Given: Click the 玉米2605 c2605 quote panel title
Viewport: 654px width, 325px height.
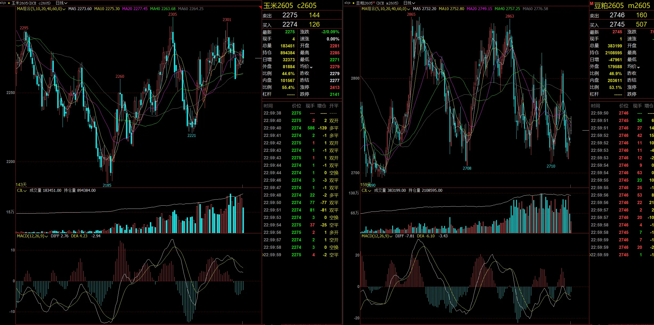Looking at the screenshot, I should [290, 6].
